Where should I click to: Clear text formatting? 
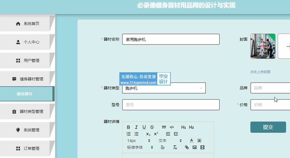click(175, 147)
